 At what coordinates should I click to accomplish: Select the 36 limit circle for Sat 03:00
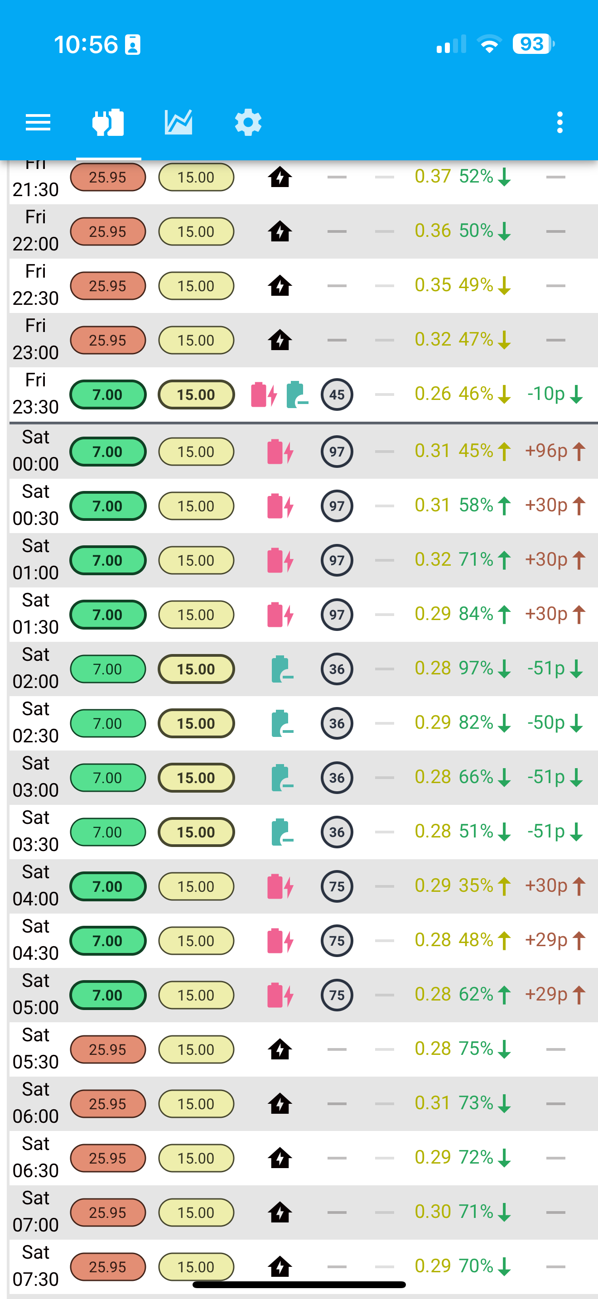point(337,778)
